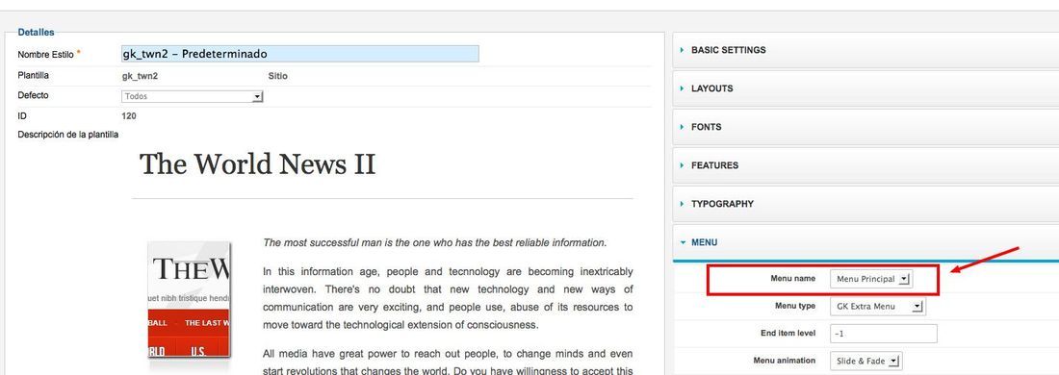Image resolution: width=1059 pixels, height=375 pixels.
Task: Click the TYPOGRAPHY triangle icon
Action: (683, 204)
